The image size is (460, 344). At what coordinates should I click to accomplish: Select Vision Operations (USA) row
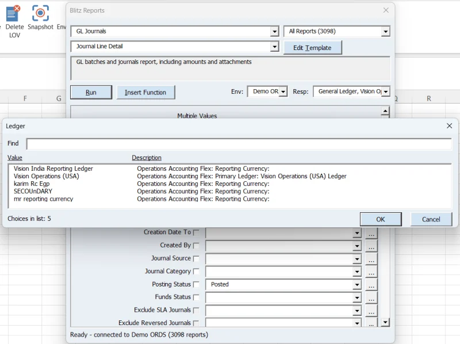[x=229, y=176]
